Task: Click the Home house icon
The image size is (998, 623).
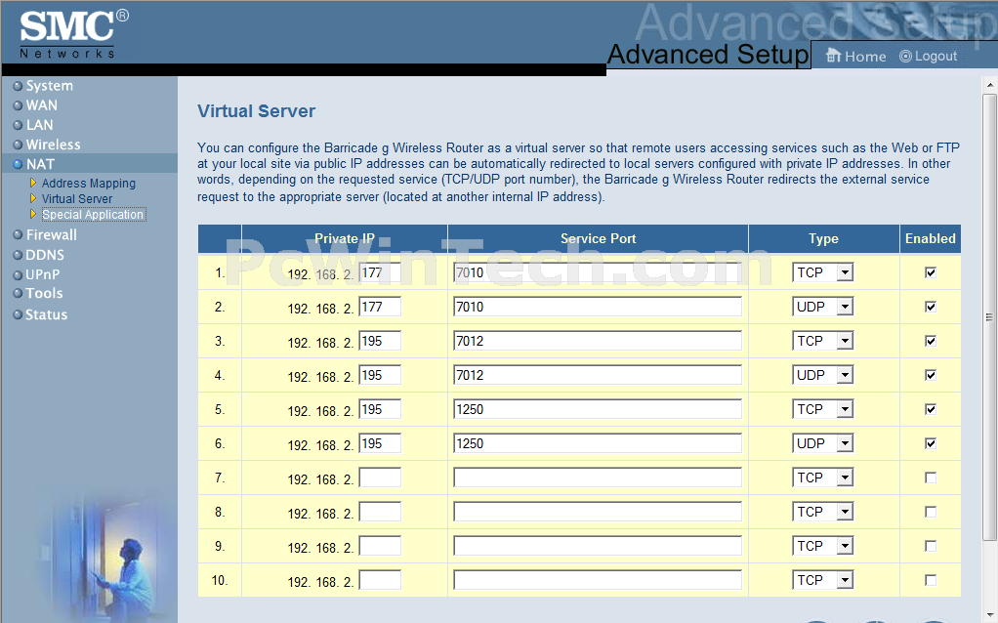Action: tap(833, 56)
